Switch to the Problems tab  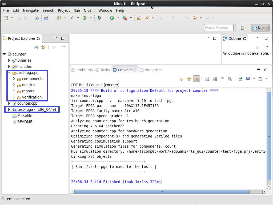[82, 70]
